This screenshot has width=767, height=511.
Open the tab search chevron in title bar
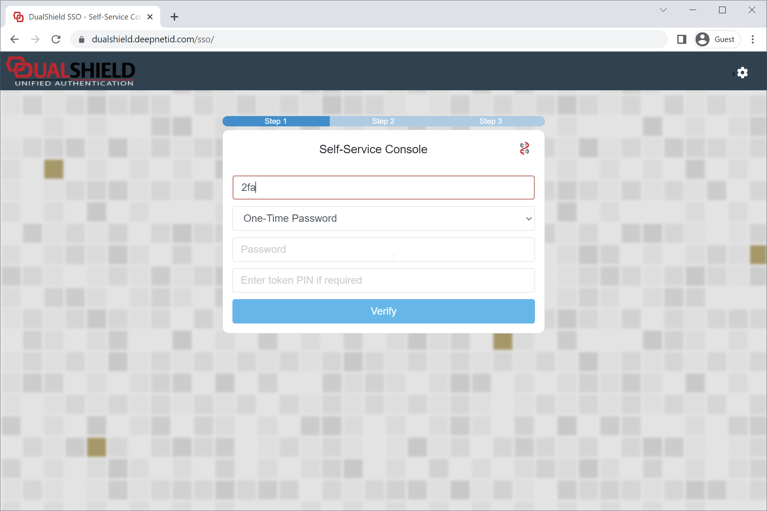[x=663, y=10]
